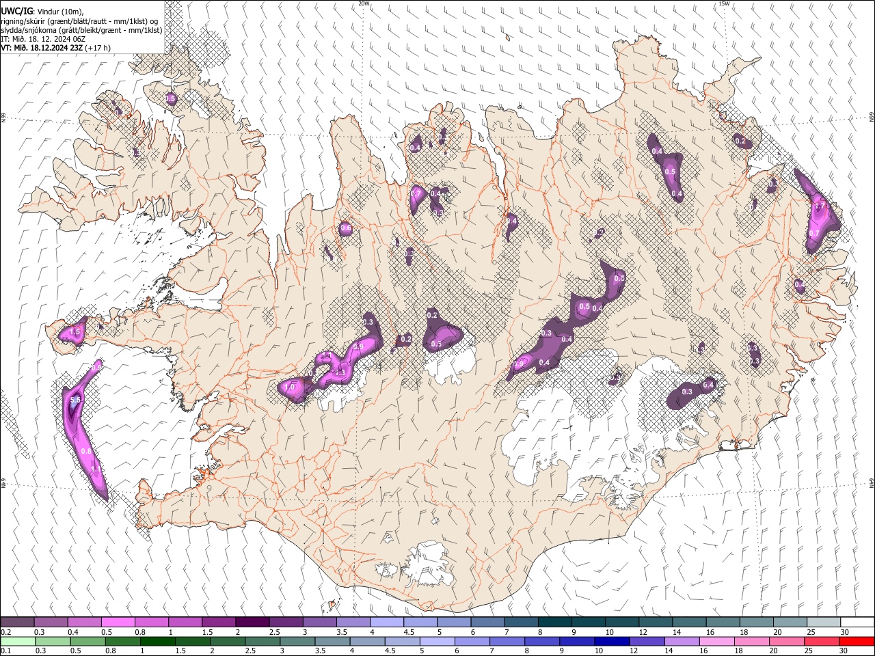Click the 15W longitude label
The height and width of the screenshot is (656, 875).
(723, 3)
